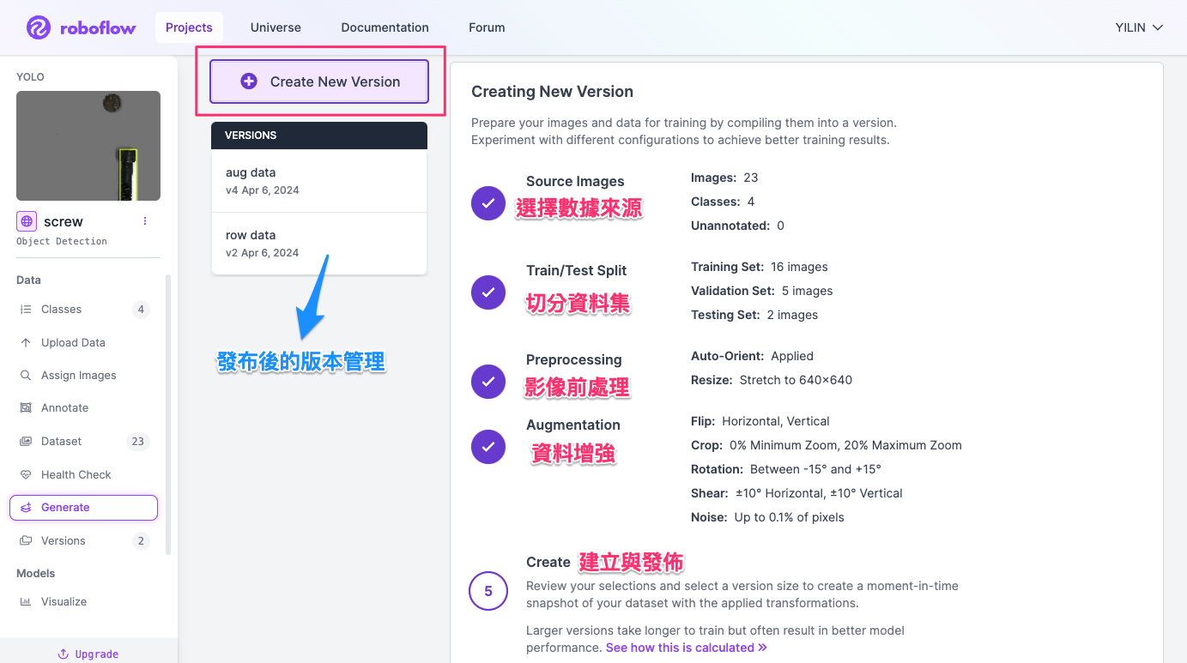Click the Roboflow logo icon
Screen dimensions: 1187x663
[39, 27]
